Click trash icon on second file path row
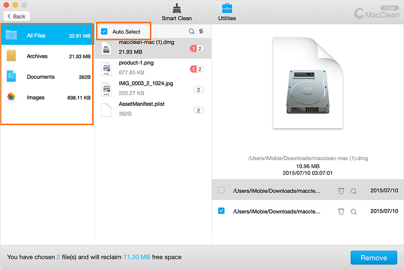The height and width of the screenshot is (269, 404). (341, 212)
